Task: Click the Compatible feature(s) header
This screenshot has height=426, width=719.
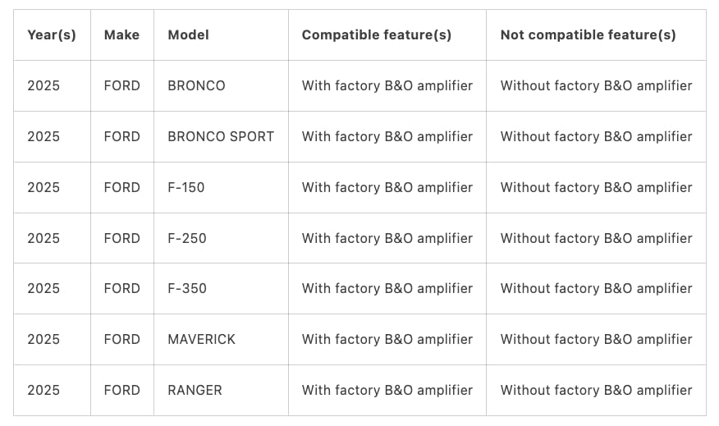Action: (377, 34)
